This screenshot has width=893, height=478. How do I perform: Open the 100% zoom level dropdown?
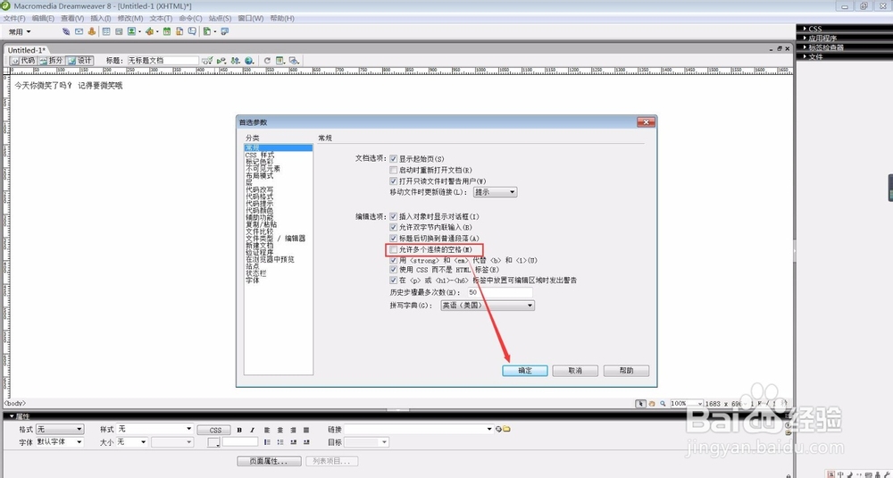click(x=686, y=403)
